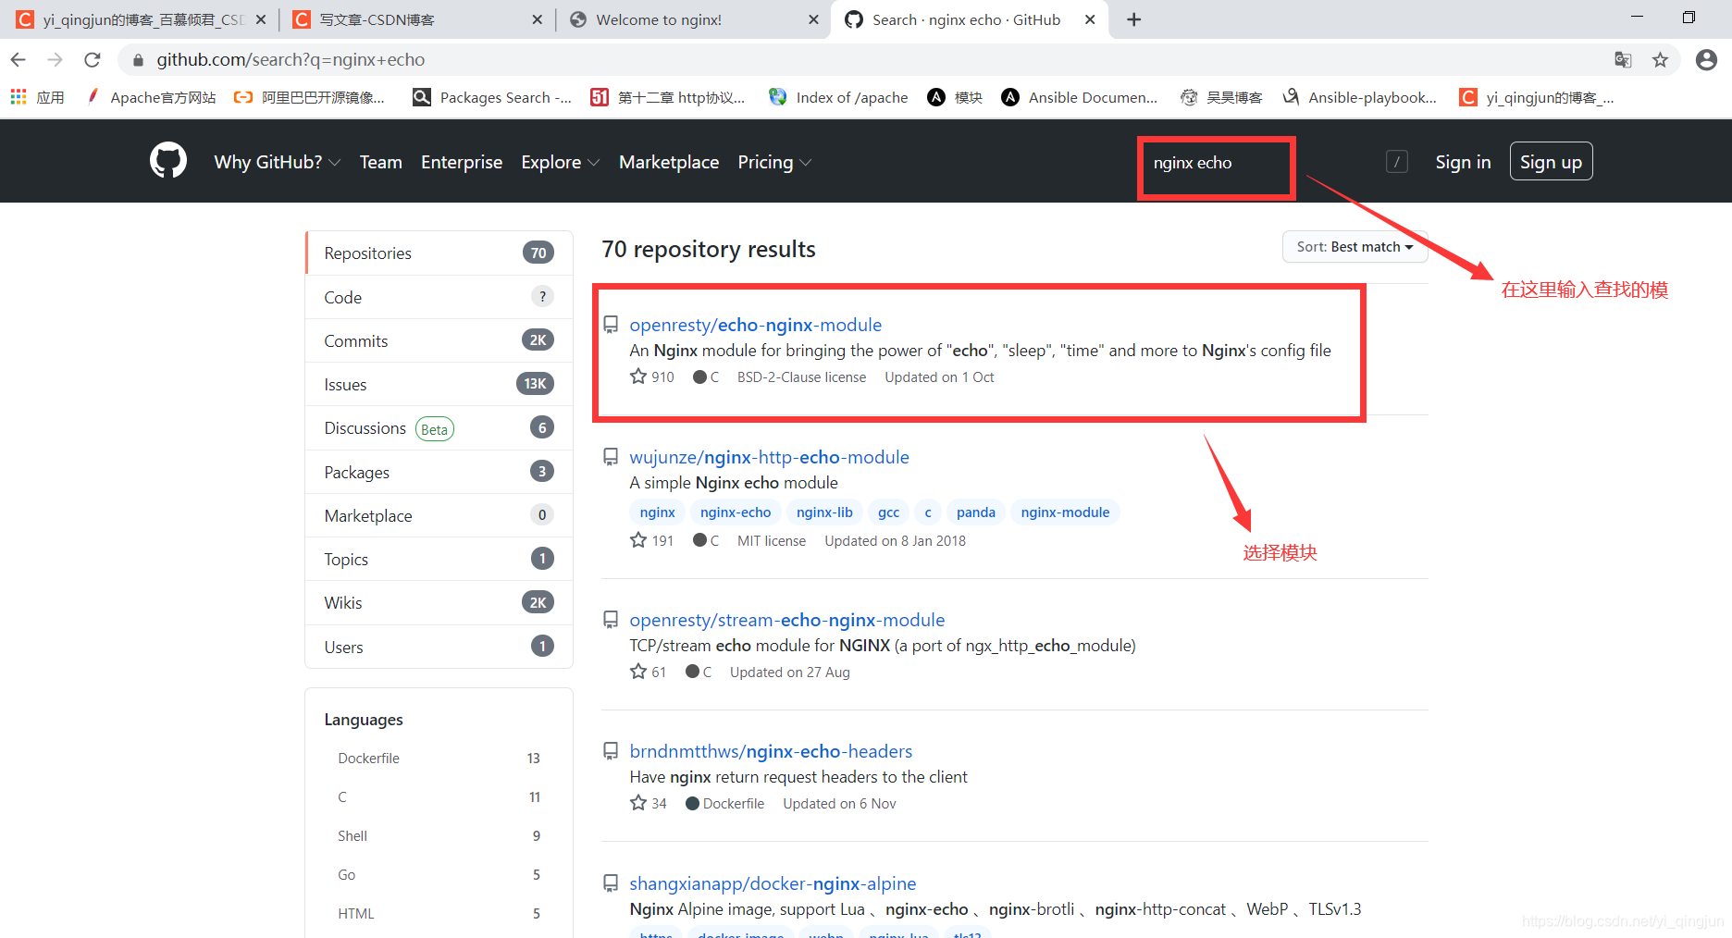
Task: Click the Sign up button
Action: [1551, 162]
